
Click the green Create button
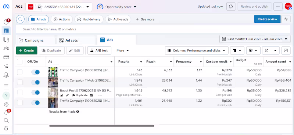pyautogui.click(x=26, y=50)
